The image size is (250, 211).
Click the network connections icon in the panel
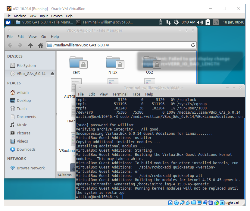(168, 22)
